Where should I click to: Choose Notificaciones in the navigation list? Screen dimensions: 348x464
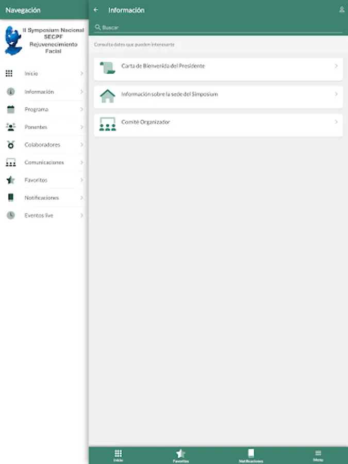pos(44,197)
